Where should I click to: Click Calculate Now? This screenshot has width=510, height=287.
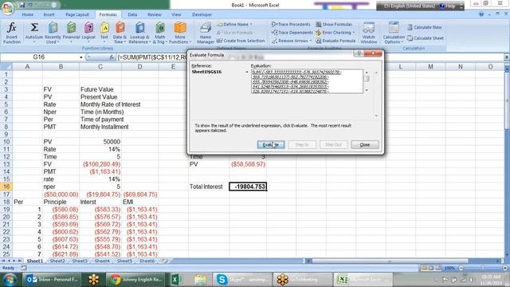tap(425, 27)
